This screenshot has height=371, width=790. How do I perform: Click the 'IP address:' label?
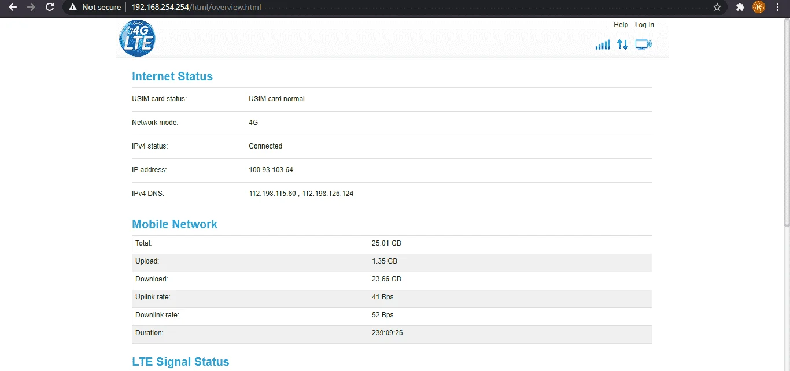tap(149, 170)
